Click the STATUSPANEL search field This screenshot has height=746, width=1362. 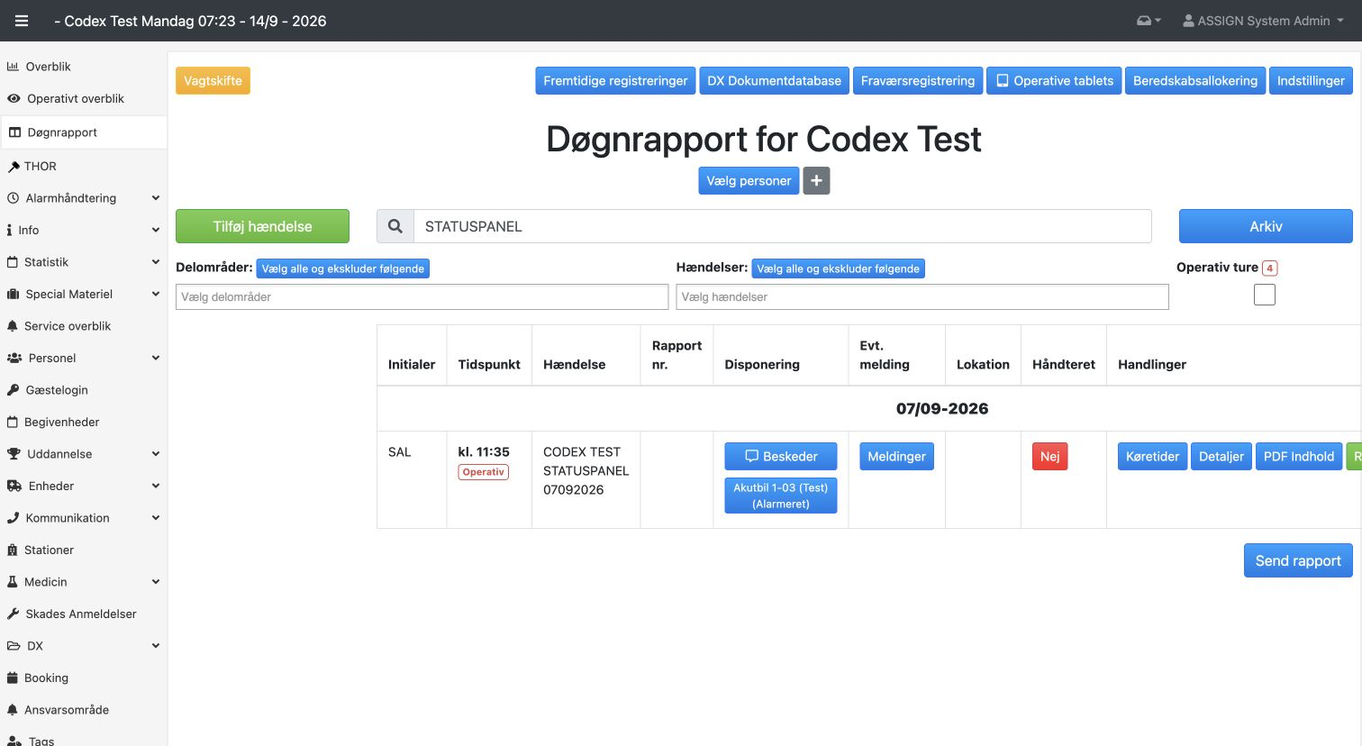[x=782, y=226]
